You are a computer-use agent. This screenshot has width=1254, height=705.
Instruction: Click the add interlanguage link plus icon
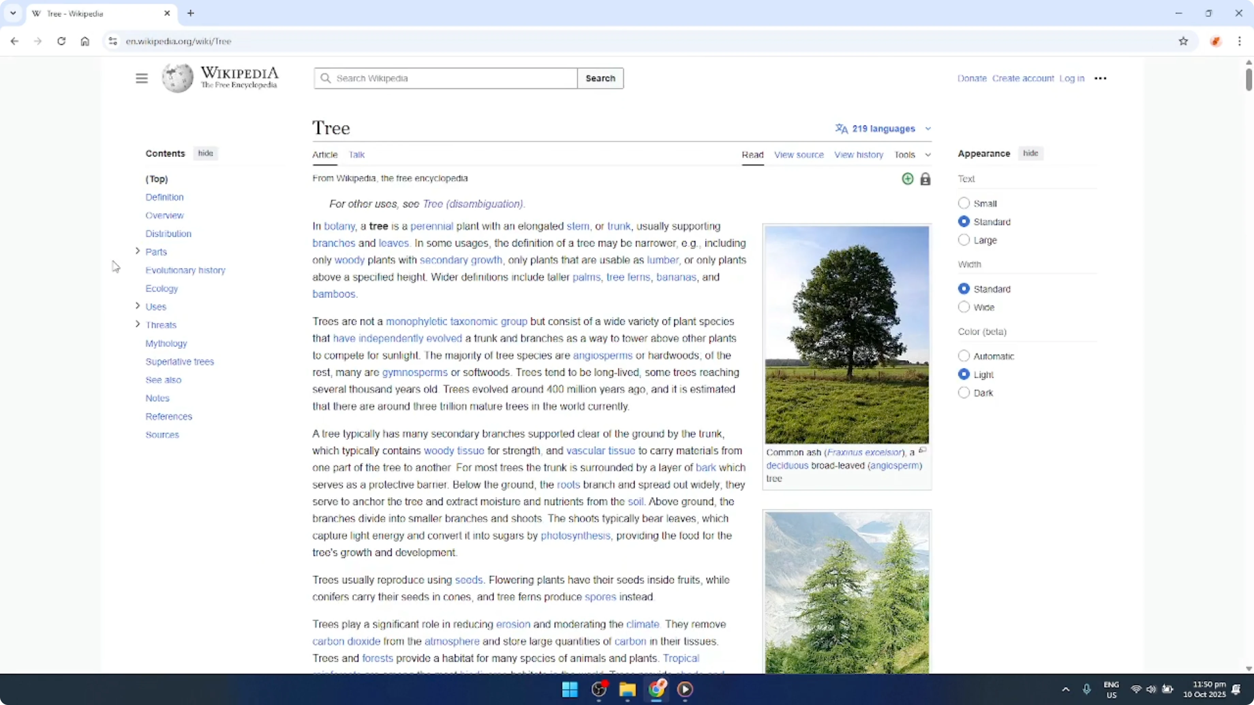(907, 178)
